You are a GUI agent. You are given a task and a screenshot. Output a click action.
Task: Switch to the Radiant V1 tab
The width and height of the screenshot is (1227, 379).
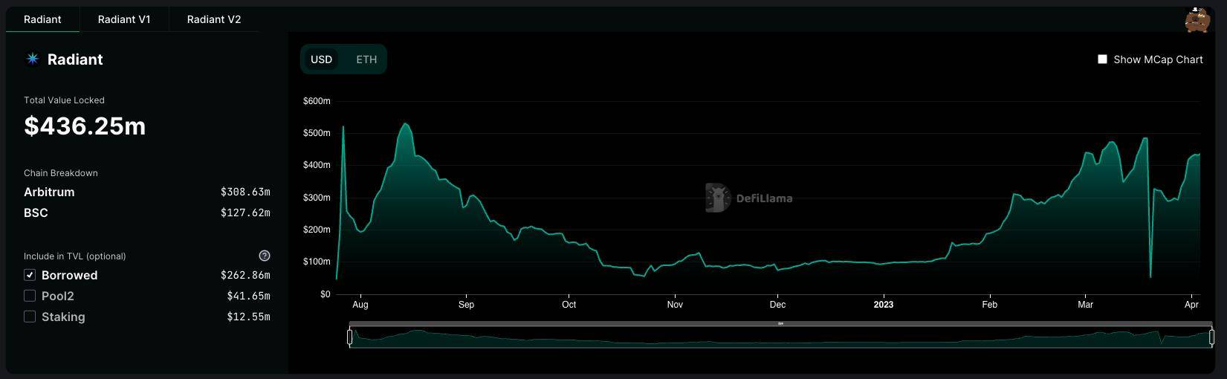pos(124,19)
